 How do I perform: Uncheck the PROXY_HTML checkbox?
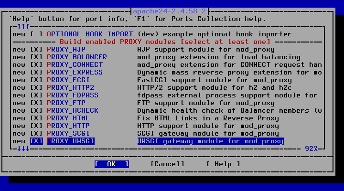(x=36, y=118)
